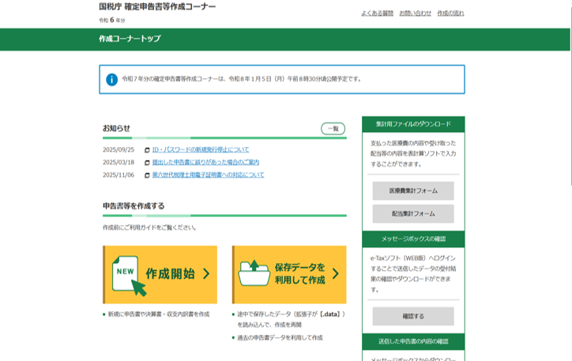Image resolution: width=572 pixels, height=361 pixels.
Task: Click the 国税庁 確定申告書等作成コーナー site title
Action: coord(156,6)
